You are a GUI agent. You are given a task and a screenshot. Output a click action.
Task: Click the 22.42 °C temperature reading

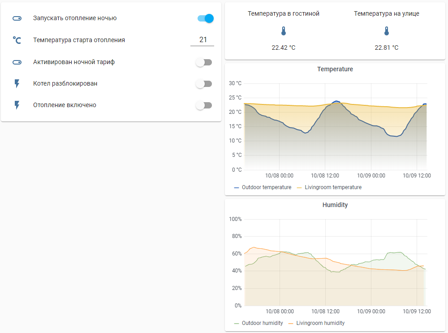[283, 47]
